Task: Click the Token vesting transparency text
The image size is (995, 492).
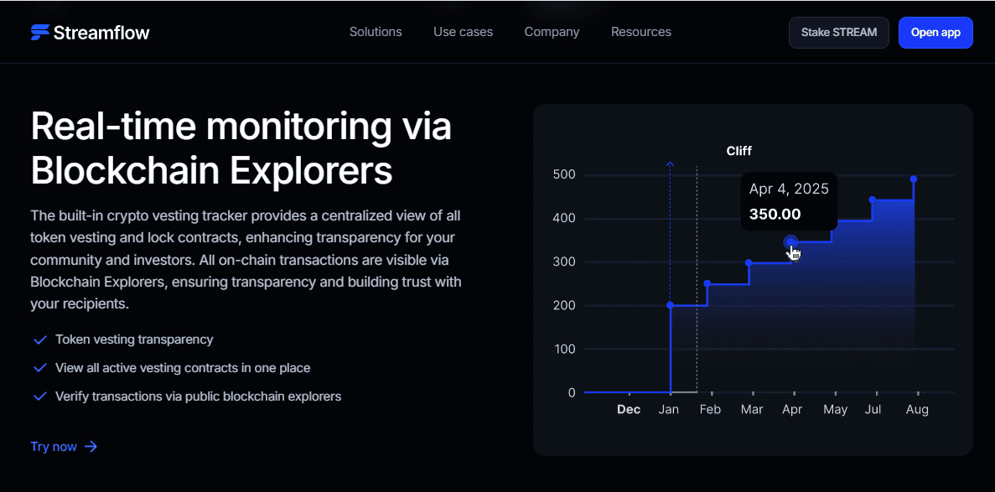Action: 134,339
